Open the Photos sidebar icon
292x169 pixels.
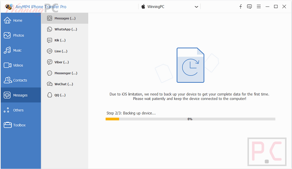[x=7, y=35]
